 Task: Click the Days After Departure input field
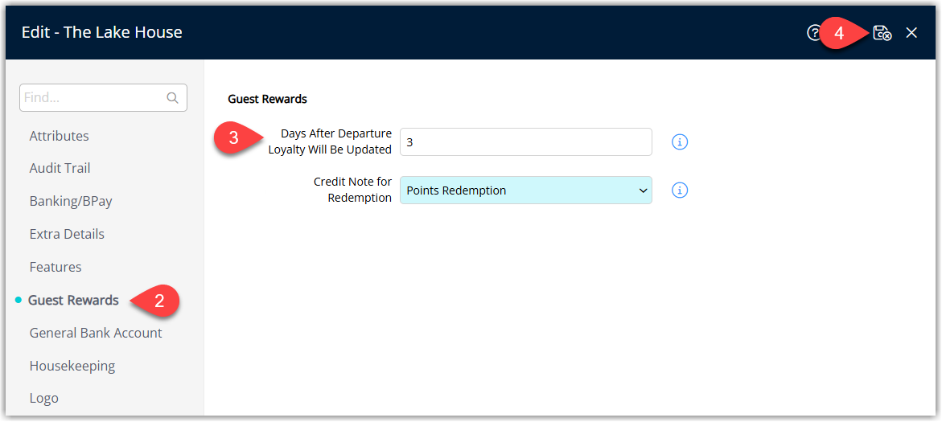coord(525,142)
